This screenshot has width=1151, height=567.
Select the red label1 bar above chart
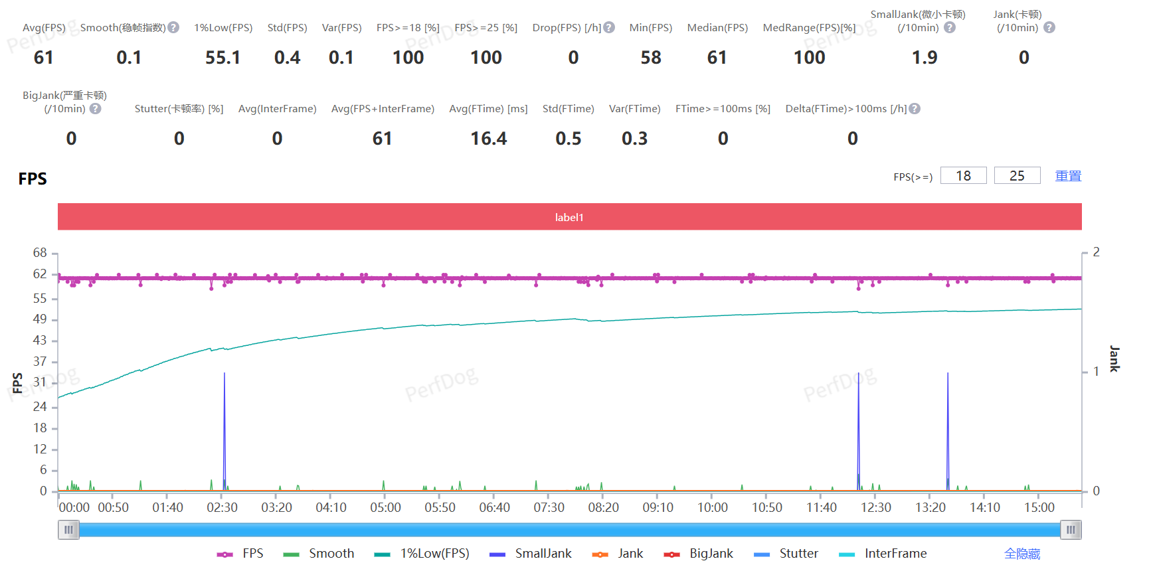[569, 217]
